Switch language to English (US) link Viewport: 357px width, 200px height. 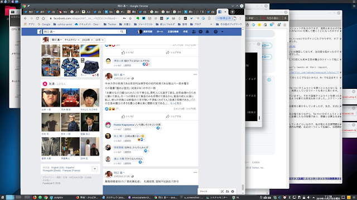(x=57, y=167)
